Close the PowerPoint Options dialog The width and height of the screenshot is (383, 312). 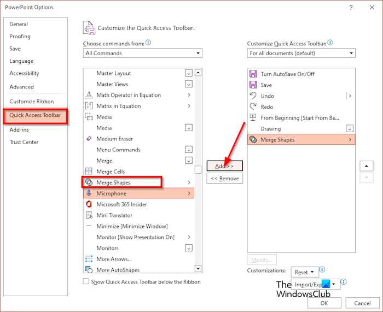tap(372, 7)
